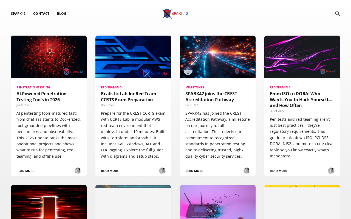Click the router thumbnail on pink background
351x219 pixels.
(218, 202)
